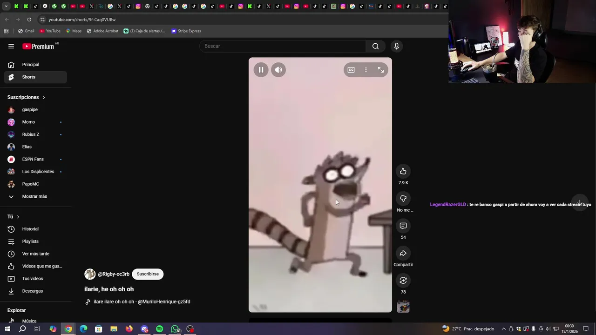Open the Chrome tab search dropdown

[6, 7]
